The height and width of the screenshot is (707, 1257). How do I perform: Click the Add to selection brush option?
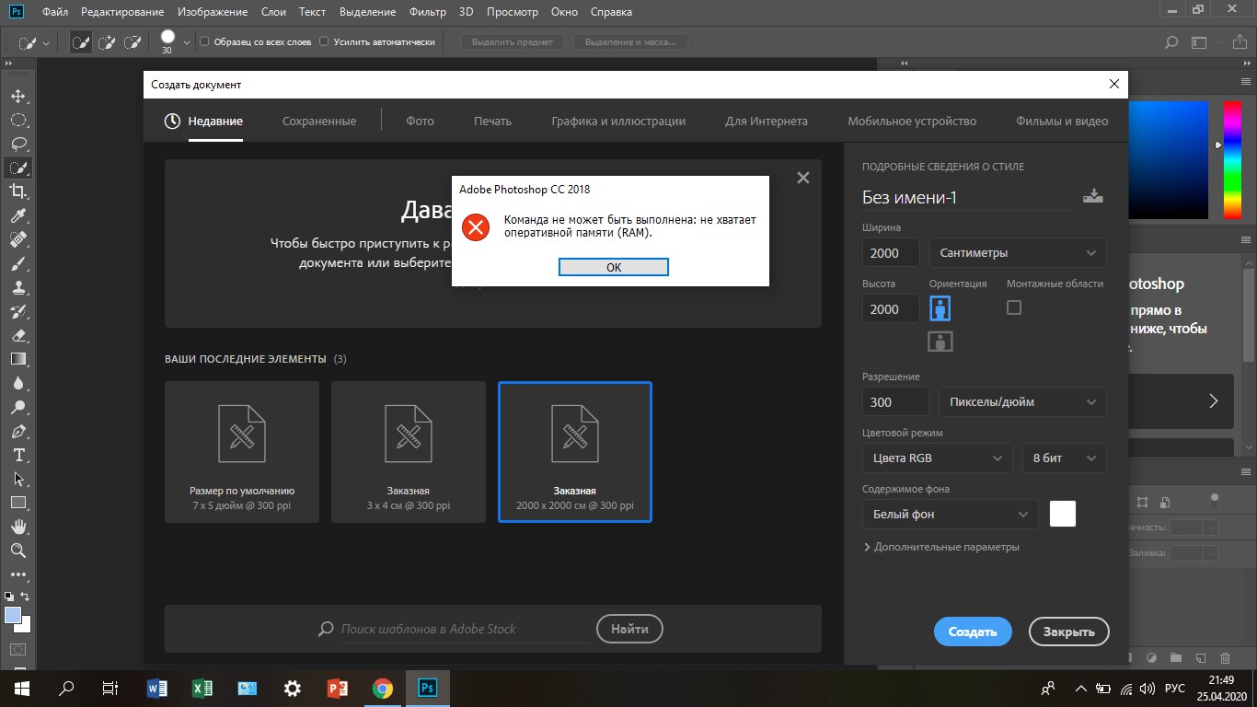[x=108, y=42]
